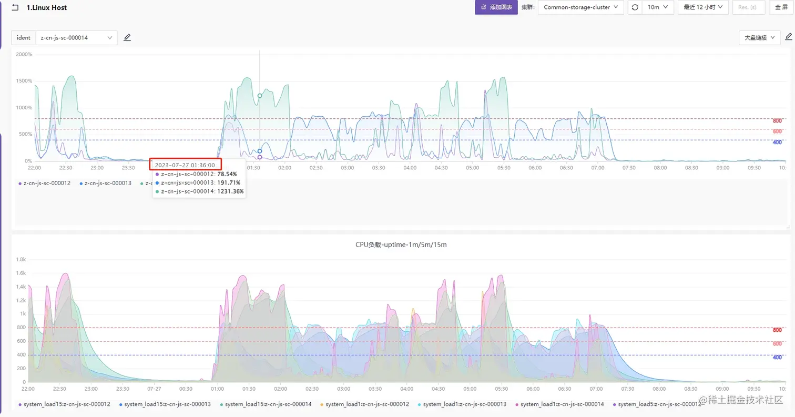The image size is (795, 417).
Task: Open the 10m refresh interval dropdown
Action: pyautogui.click(x=658, y=7)
